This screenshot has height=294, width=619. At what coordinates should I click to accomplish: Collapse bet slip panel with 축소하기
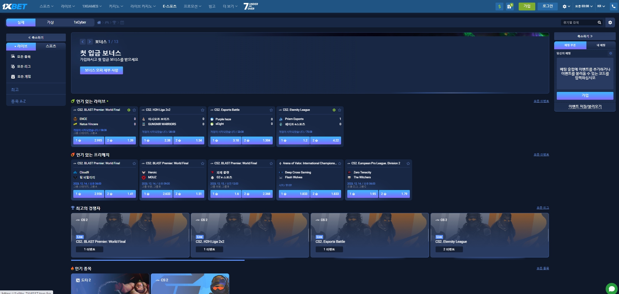pos(585,36)
